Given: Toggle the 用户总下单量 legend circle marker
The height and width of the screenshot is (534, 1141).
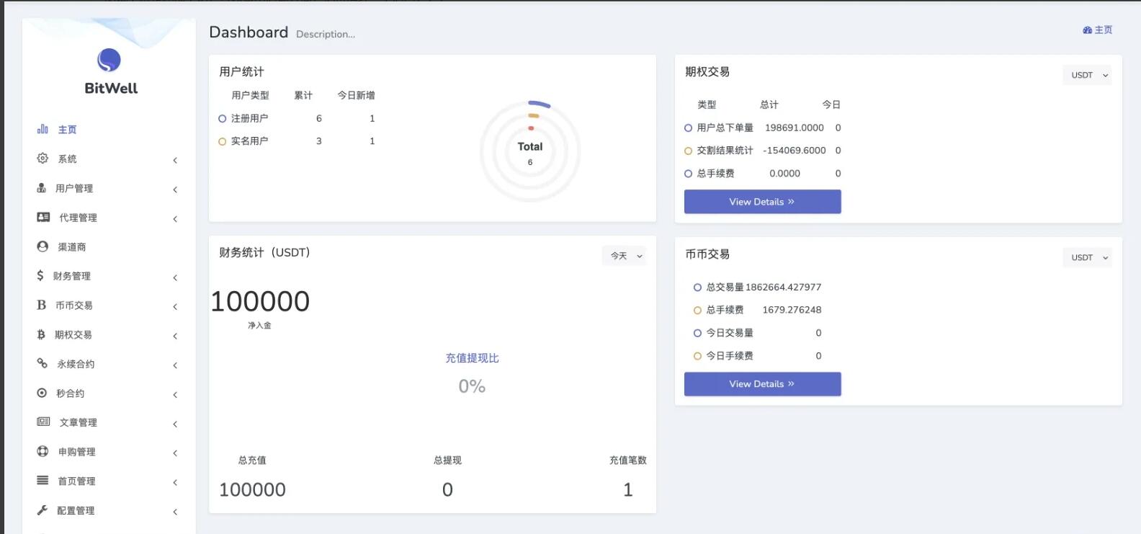Looking at the screenshot, I should click(688, 128).
